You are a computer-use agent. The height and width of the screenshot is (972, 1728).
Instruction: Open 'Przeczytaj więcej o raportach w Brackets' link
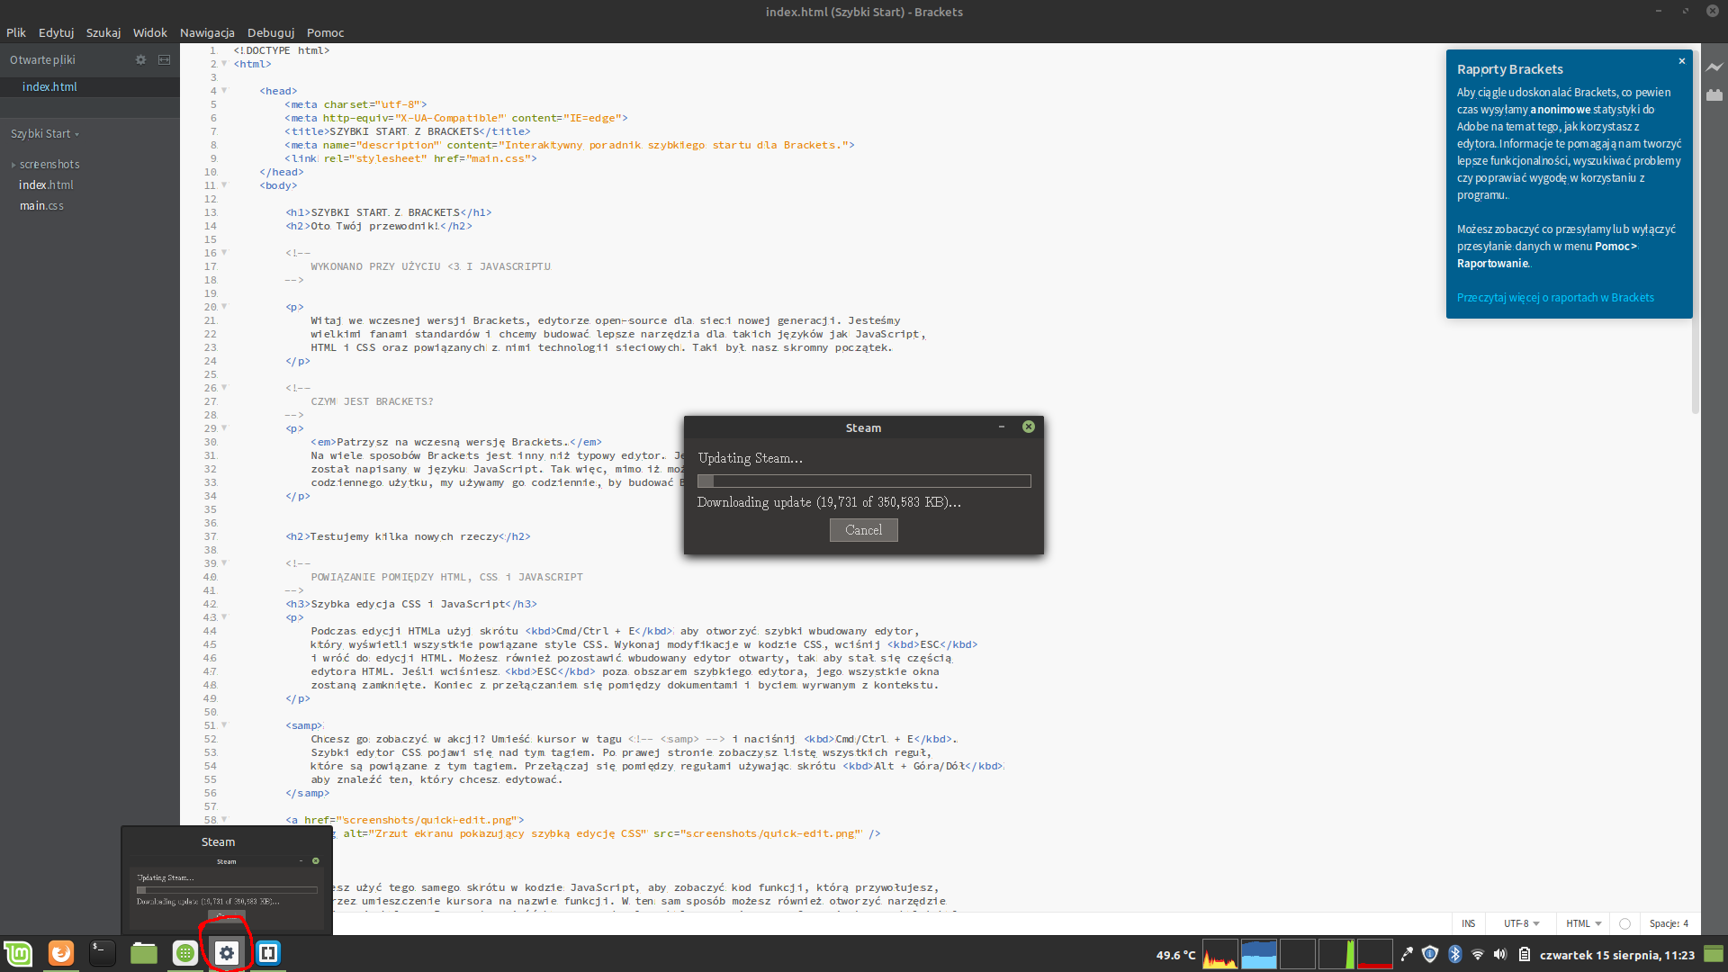(x=1554, y=297)
